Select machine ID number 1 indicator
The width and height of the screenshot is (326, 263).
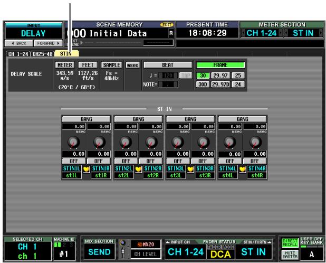57,245
